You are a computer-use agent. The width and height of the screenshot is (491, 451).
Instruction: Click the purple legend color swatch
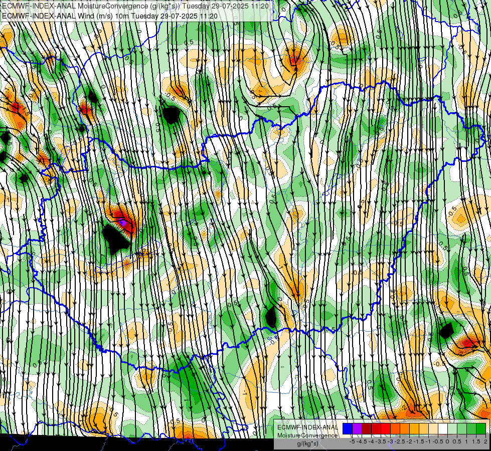[357, 428]
